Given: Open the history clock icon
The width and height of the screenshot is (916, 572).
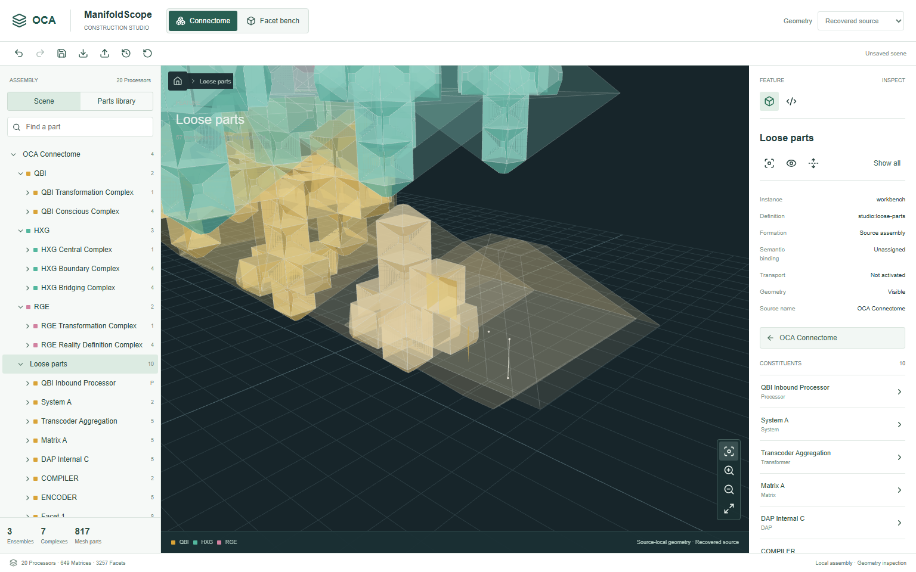Looking at the screenshot, I should (x=126, y=54).
